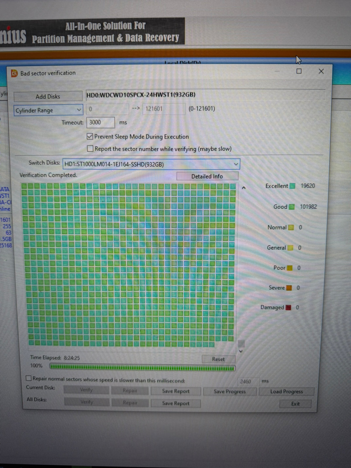The height and width of the screenshot is (468, 351).
Task: Click the 100% progress label
Action: 36,366
